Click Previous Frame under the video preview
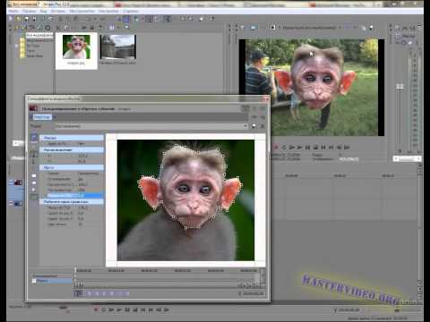Image resolution: width=430 pixels, height=322 pixels. coord(339,147)
